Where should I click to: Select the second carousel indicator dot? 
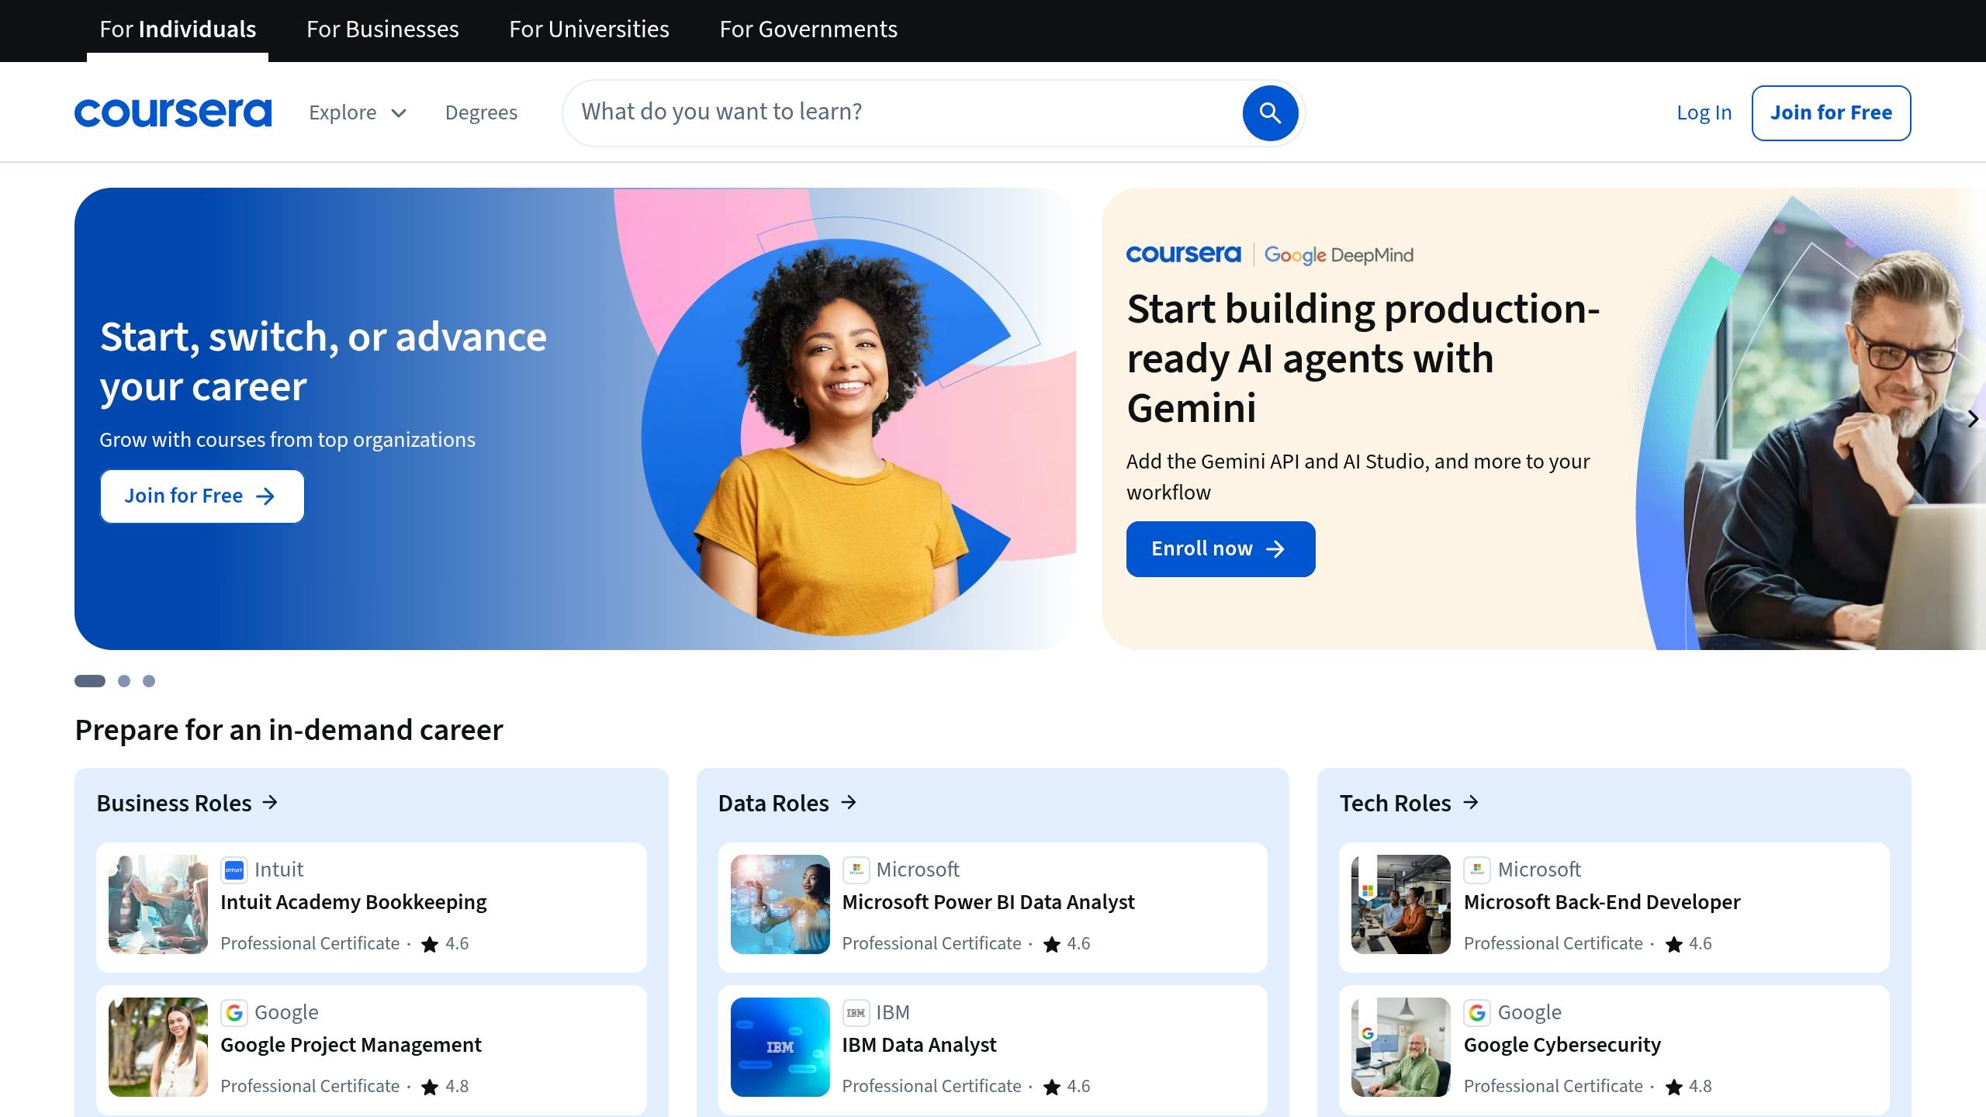tap(124, 681)
